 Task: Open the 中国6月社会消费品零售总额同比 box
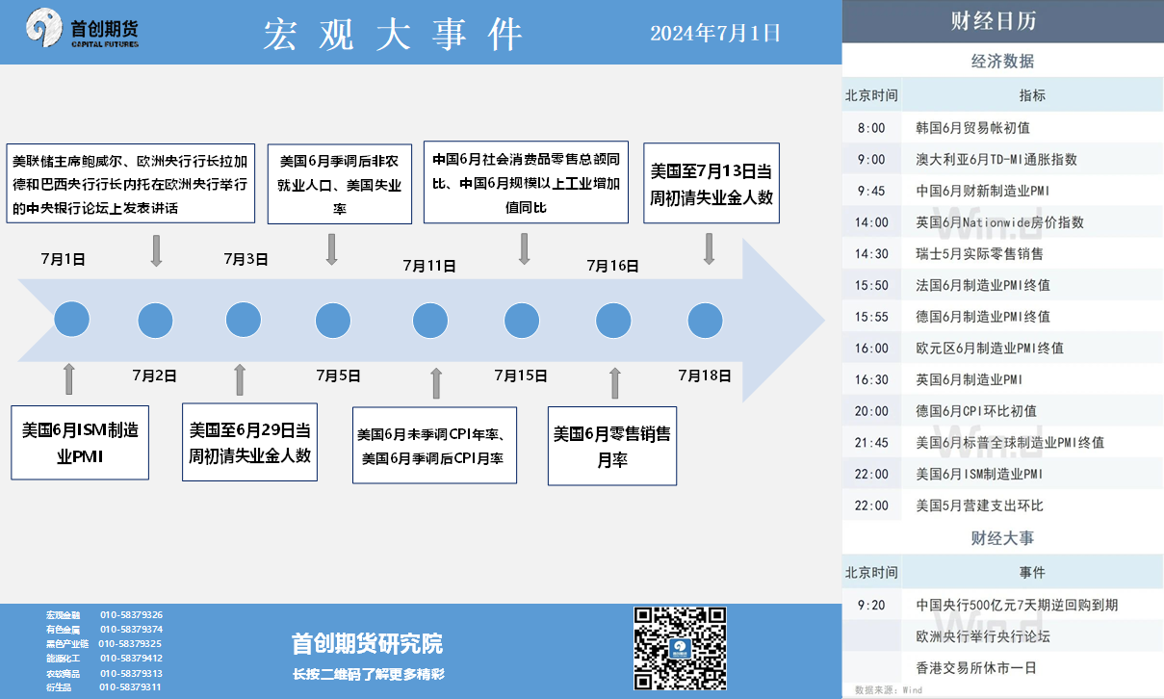coord(526,182)
